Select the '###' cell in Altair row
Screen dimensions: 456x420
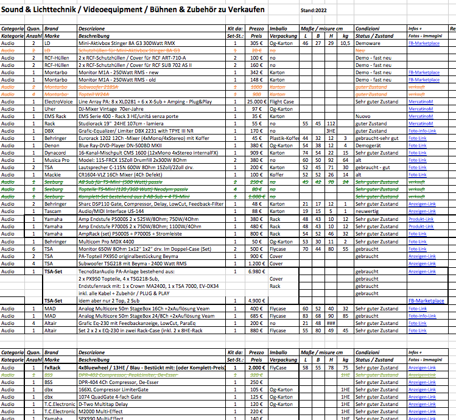331,323
